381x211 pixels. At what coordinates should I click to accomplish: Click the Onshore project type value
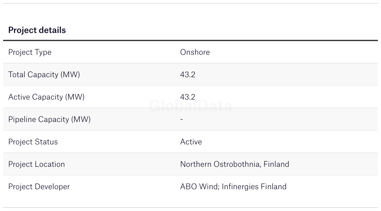pos(195,52)
